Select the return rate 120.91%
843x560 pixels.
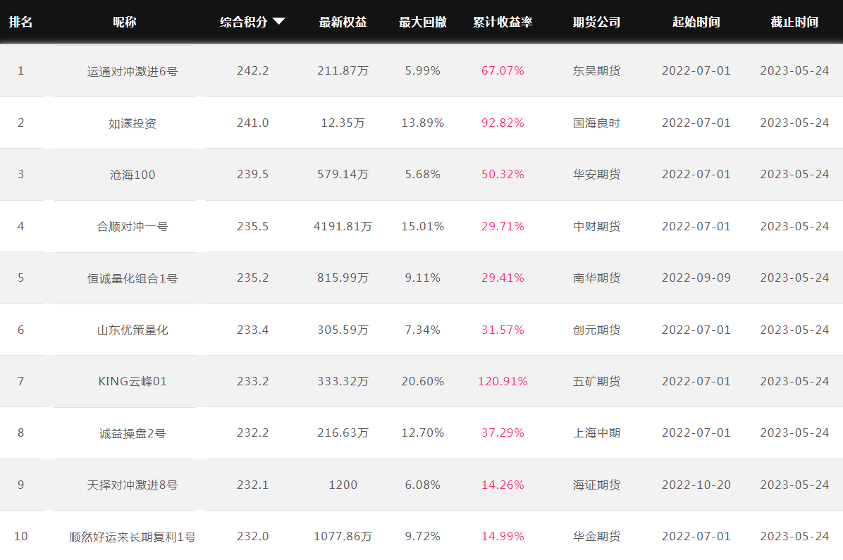(x=503, y=381)
